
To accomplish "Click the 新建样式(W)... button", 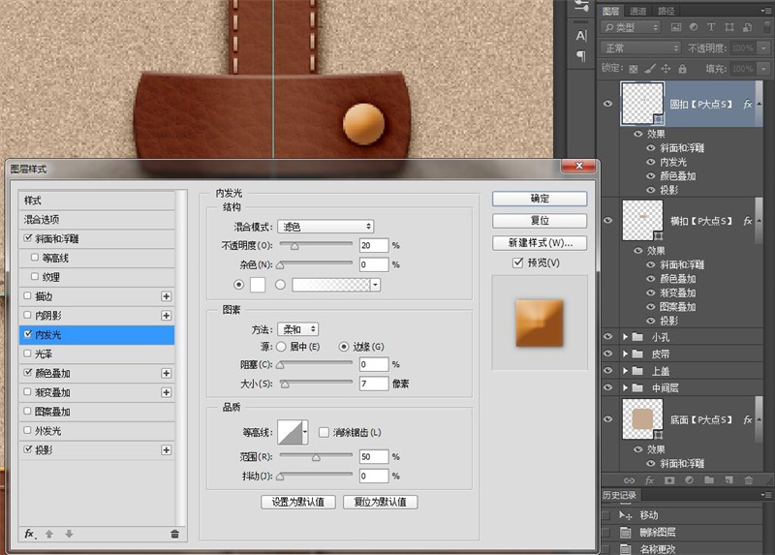I will point(540,243).
